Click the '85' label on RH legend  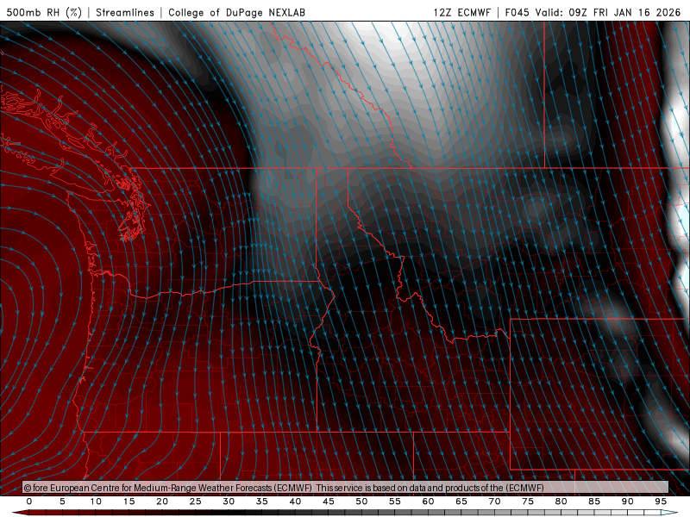pyautogui.click(x=594, y=501)
